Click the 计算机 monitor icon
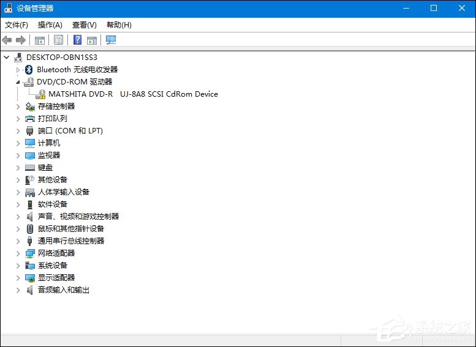 (x=30, y=143)
